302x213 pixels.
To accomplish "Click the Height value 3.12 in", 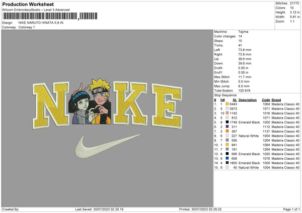I will (294, 12).
